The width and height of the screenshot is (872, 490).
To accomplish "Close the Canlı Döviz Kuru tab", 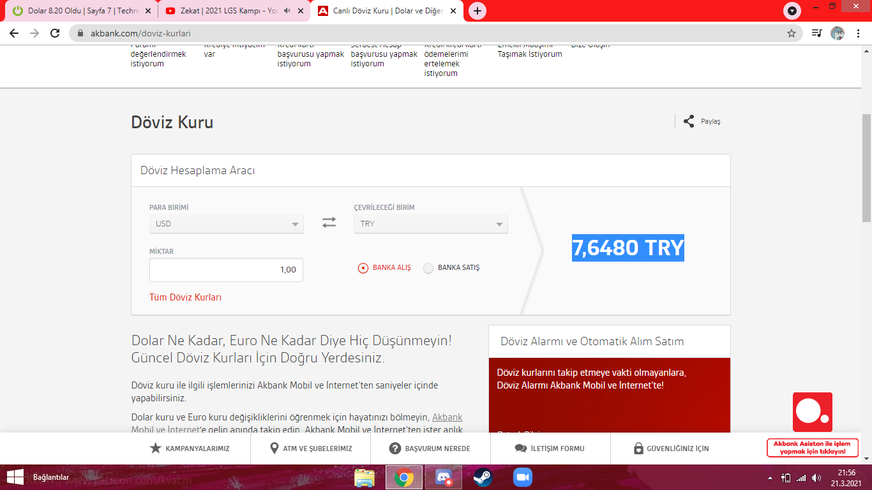I will tap(453, 11).
